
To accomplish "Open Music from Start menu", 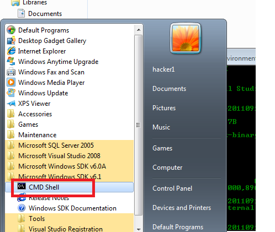I will pyautogui.click(x=161, y=127).
